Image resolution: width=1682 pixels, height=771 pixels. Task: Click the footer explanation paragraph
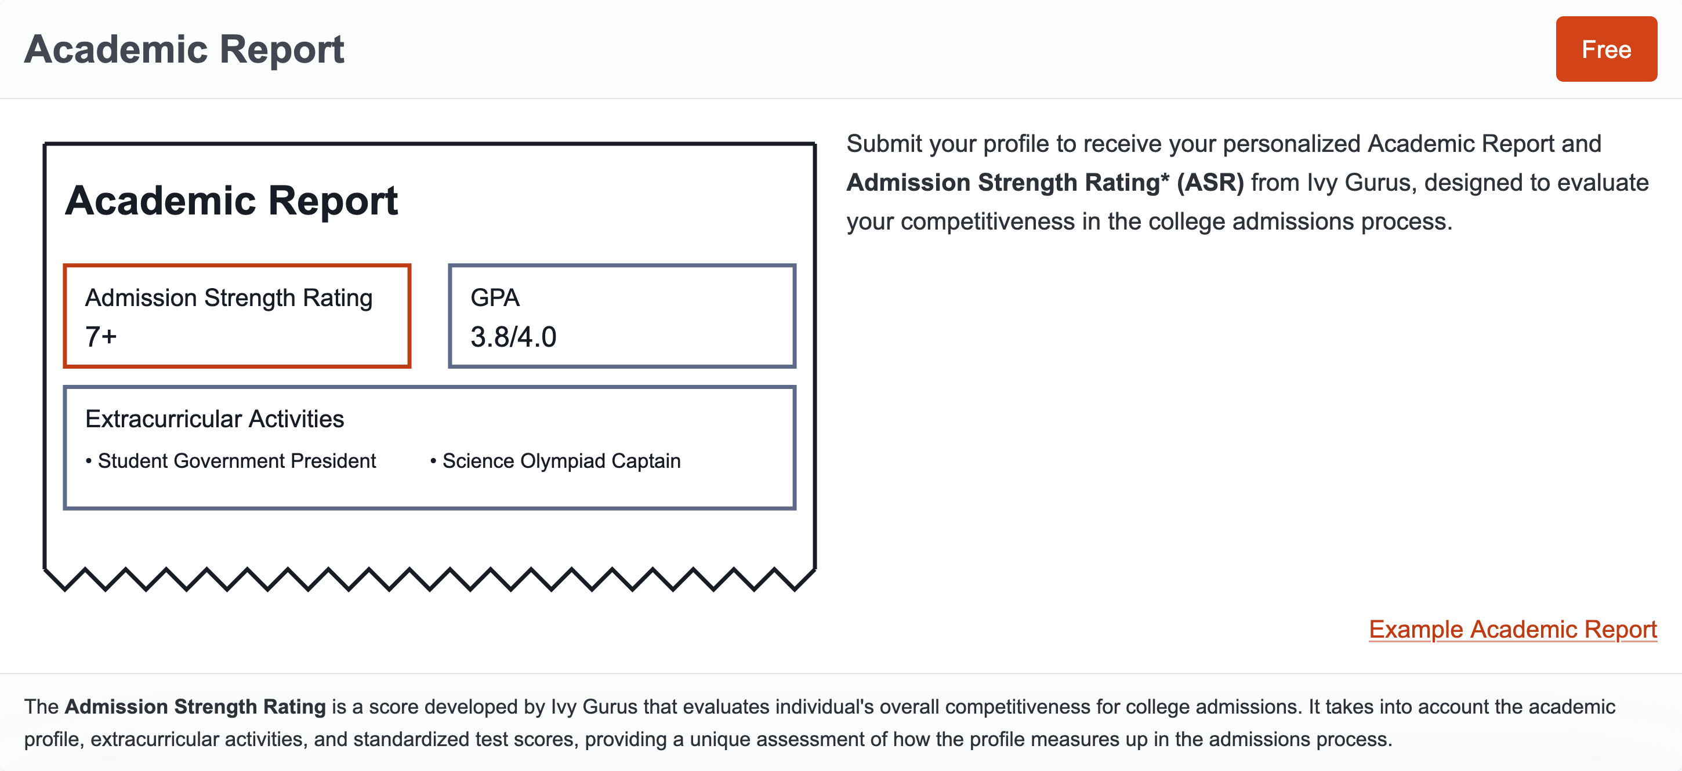point(820,723)
